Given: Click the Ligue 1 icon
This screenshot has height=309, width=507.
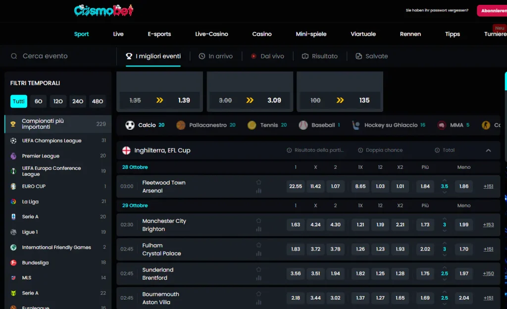Looking at the screenshot, I should point(13,232).
